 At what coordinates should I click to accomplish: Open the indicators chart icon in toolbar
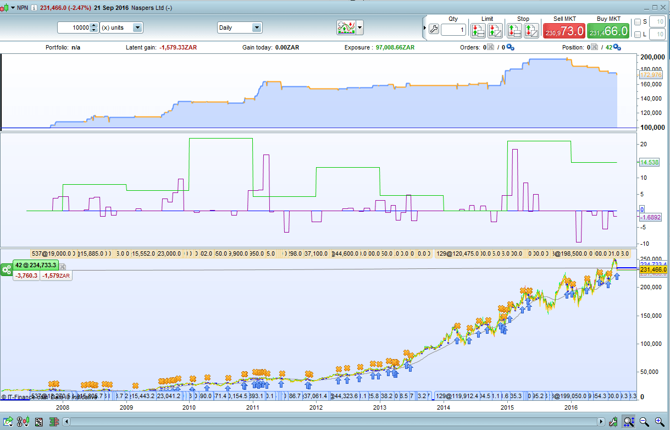(346, 27)
